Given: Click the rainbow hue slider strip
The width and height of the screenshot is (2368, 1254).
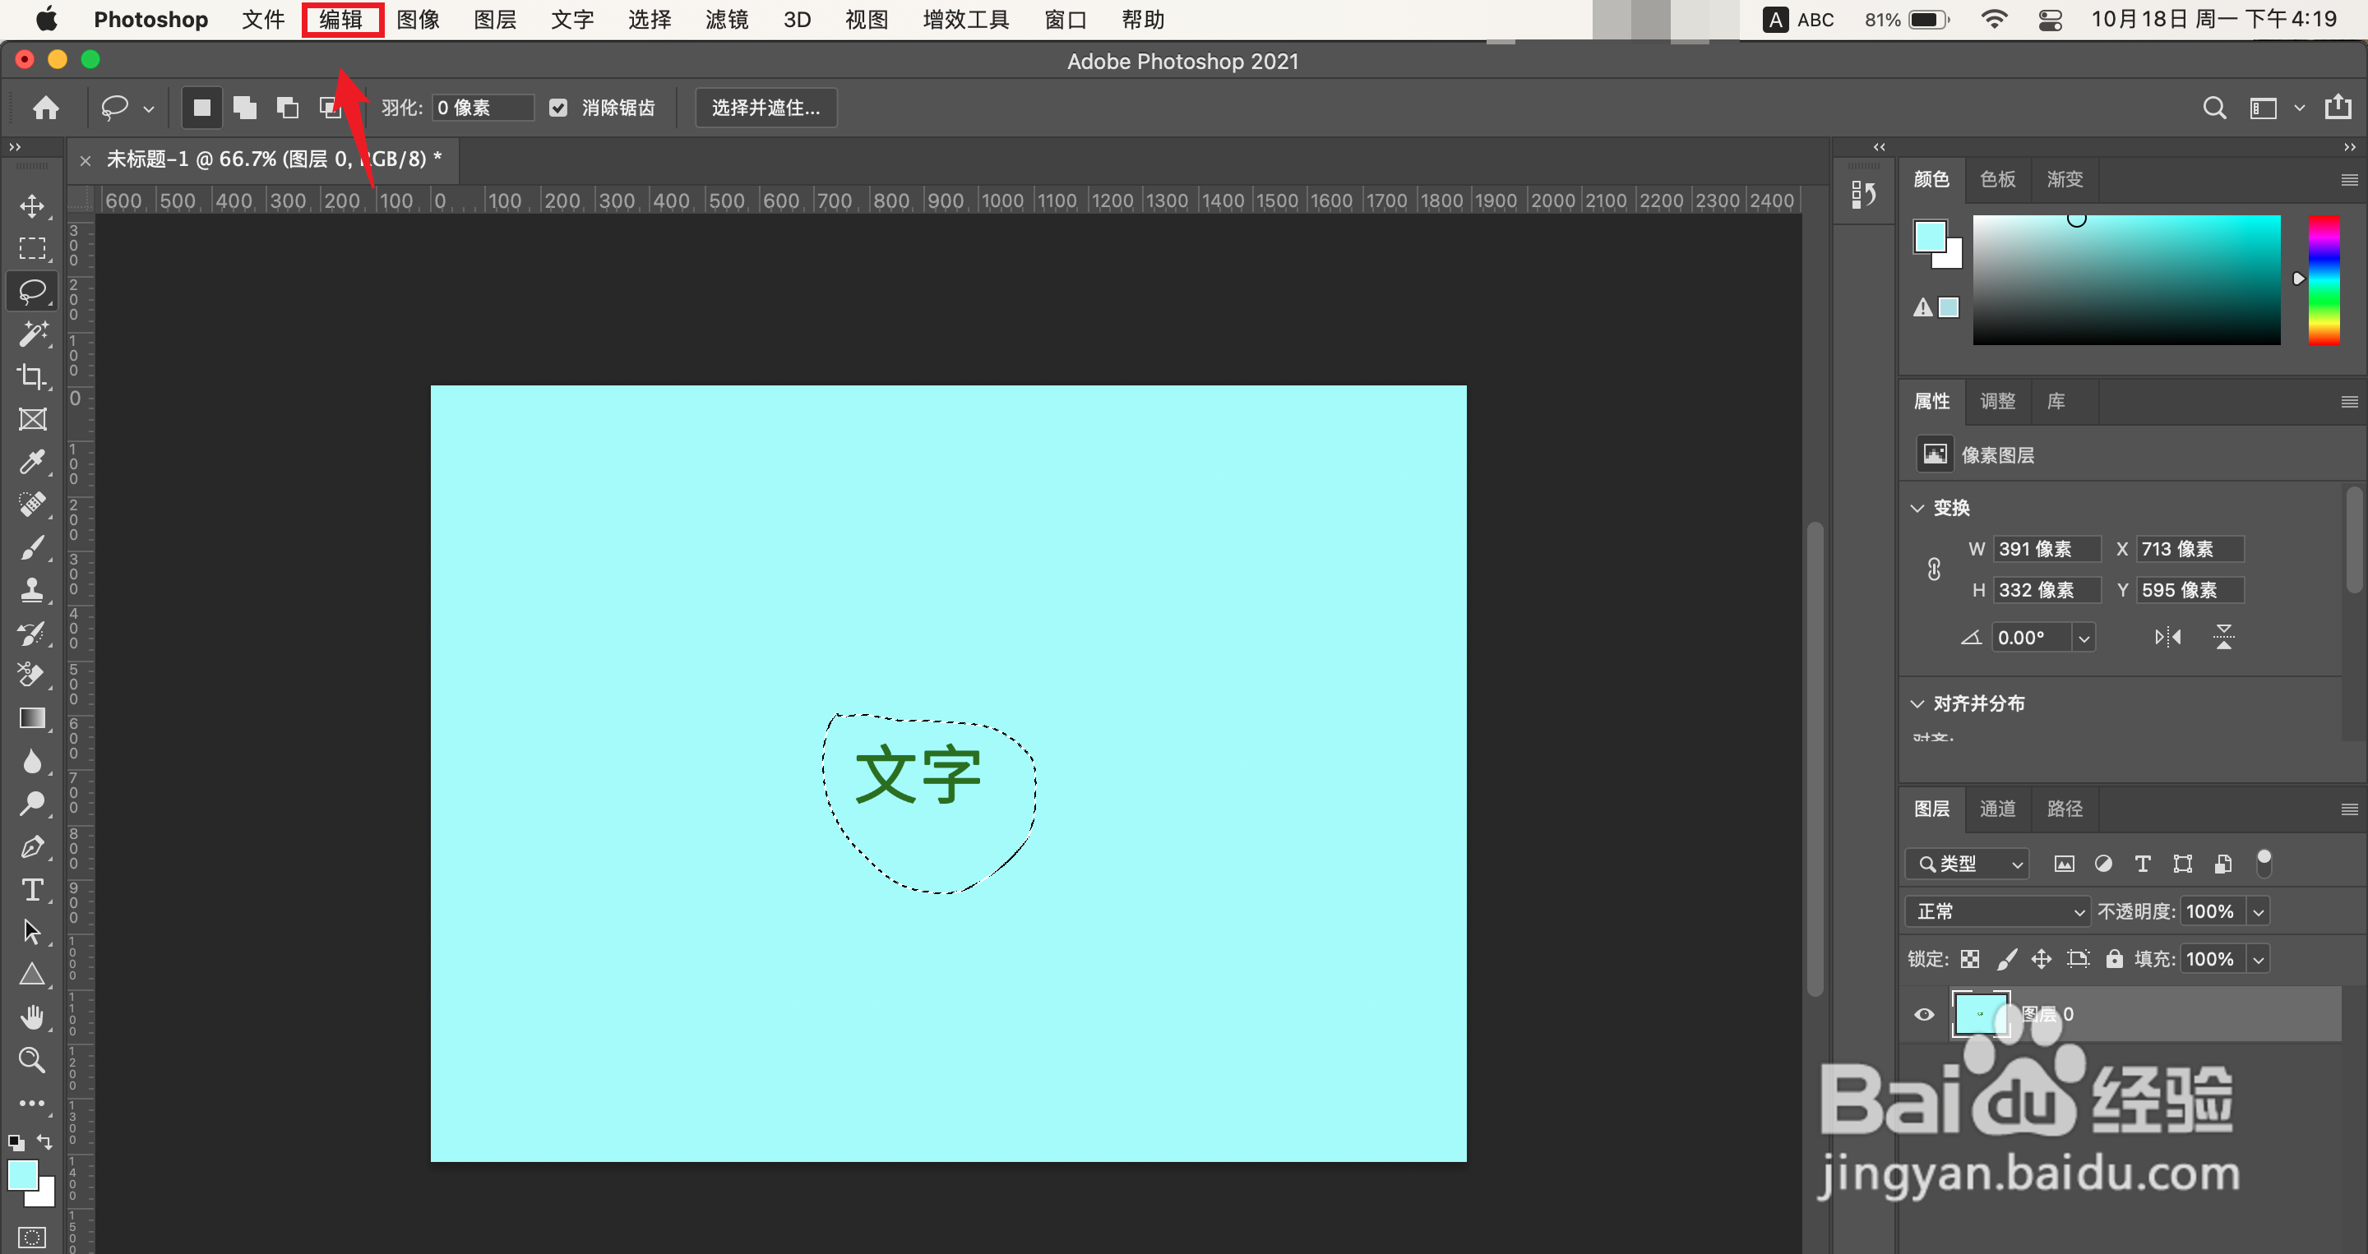Looking at the screenshot, I should pos(2323,280).
